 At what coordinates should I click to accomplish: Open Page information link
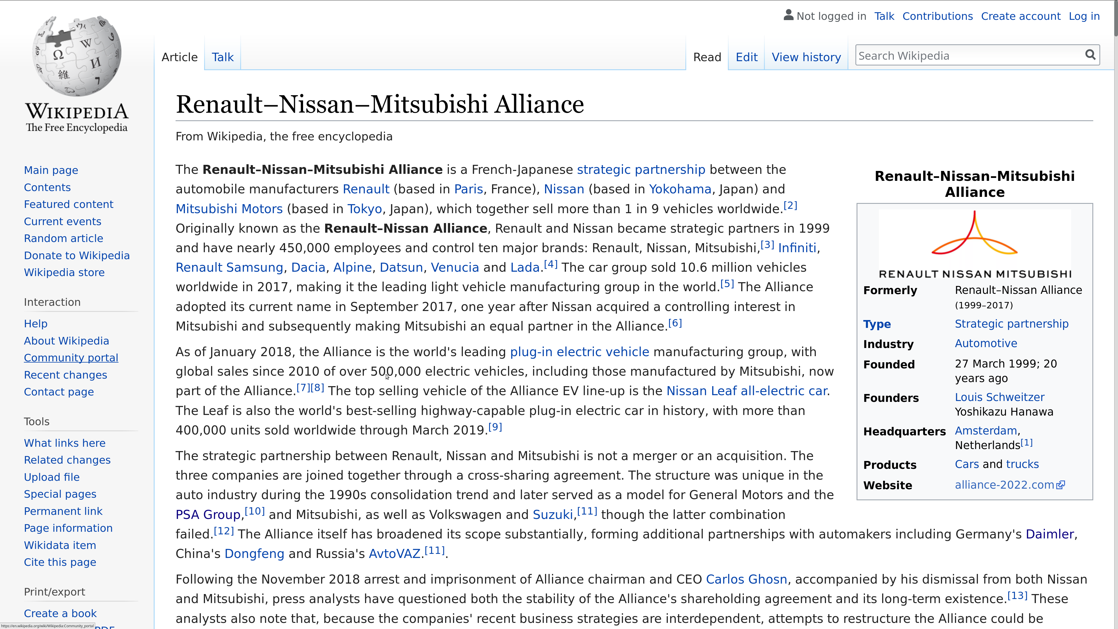(x=68, y=528)
